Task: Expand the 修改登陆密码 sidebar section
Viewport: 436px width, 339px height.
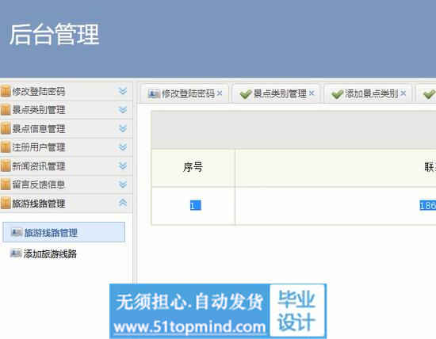Action: 123,91
